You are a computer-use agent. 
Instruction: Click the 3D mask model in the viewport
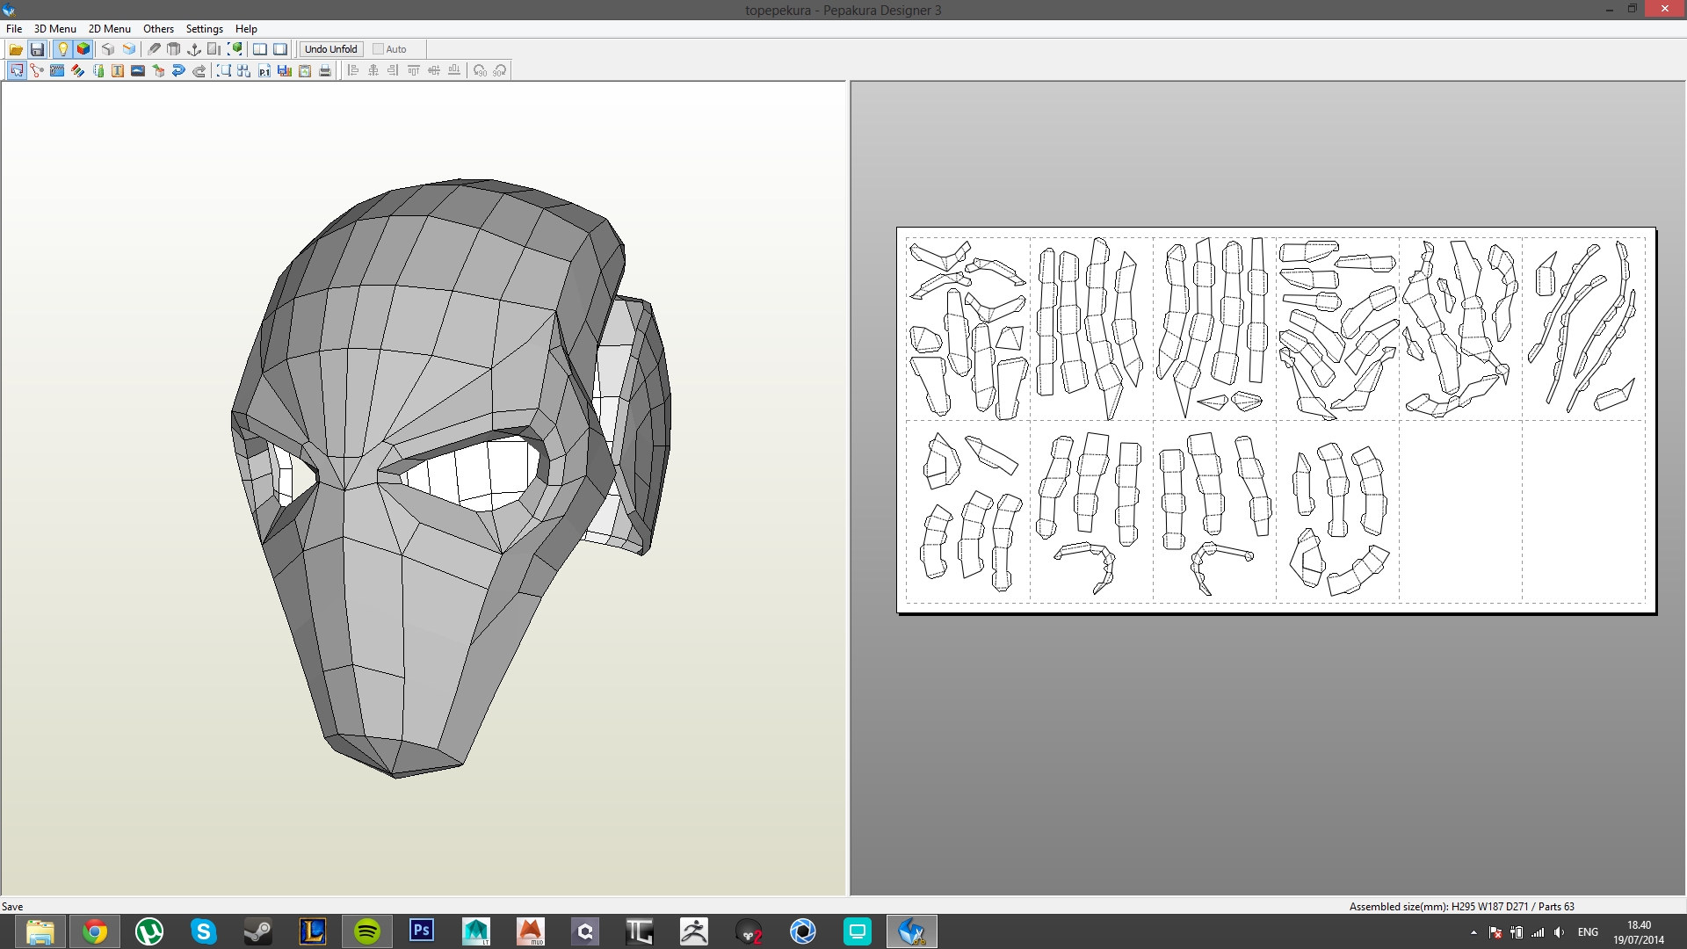click(450, 477)
